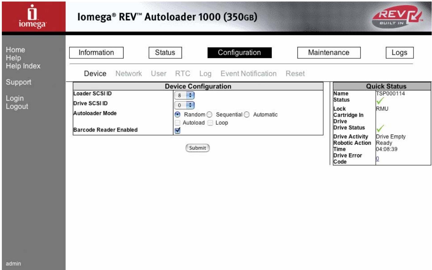This screenshot has width=432, height=270.
Task: Click the Barcode Reader Enabled label
Action: pyautogui.click(x=105, y=130)
